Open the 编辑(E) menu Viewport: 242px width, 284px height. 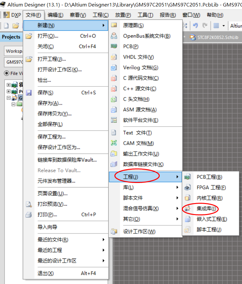[x=55, y=15]
